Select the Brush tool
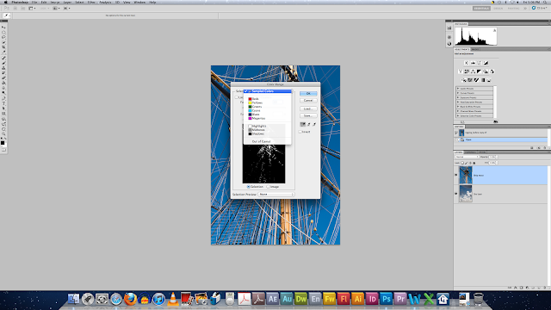 coord(3,63)
